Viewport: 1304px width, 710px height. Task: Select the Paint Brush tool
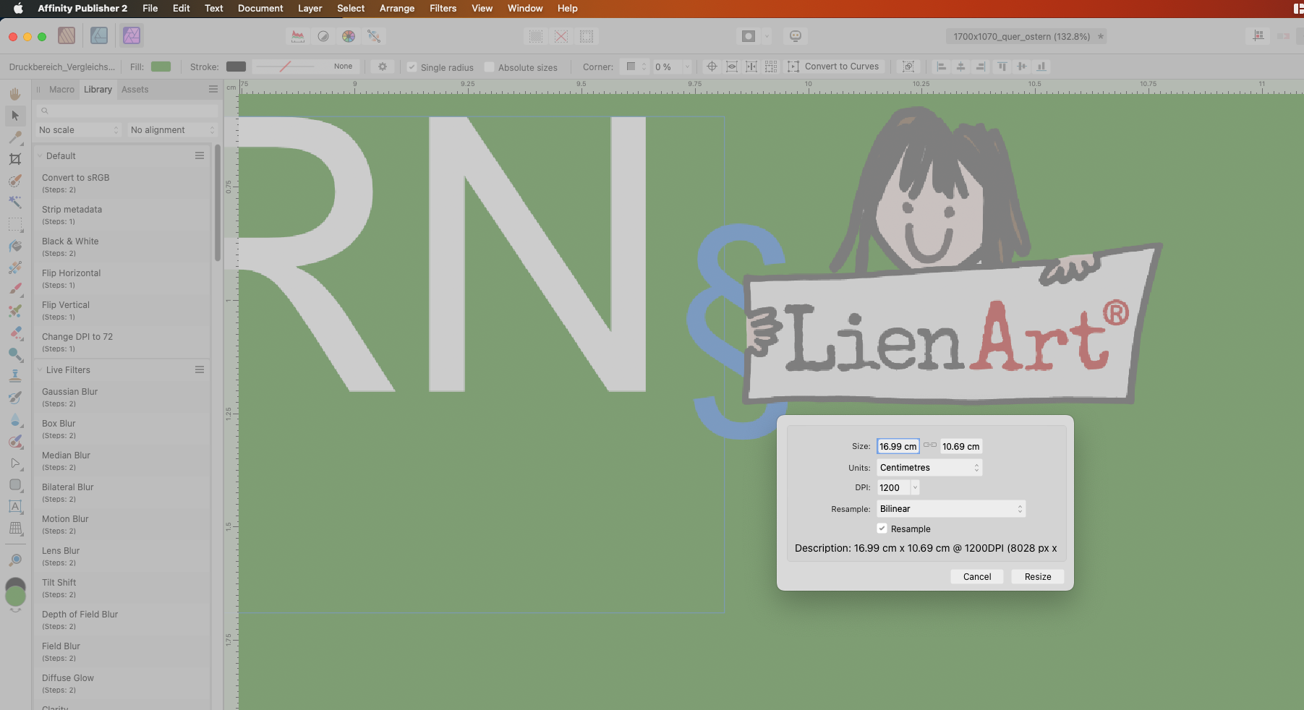(14, 289)
